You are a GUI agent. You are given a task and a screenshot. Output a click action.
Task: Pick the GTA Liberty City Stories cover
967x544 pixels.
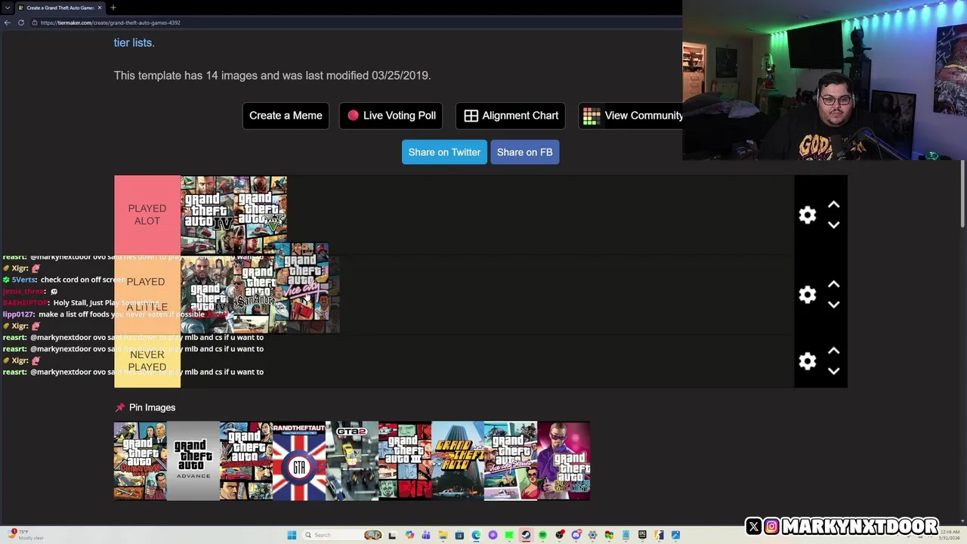(246, 461)
